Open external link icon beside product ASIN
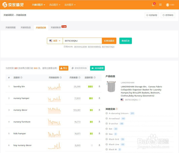The width and height of the screenshot is (179, 153). (x=140, y=100)
